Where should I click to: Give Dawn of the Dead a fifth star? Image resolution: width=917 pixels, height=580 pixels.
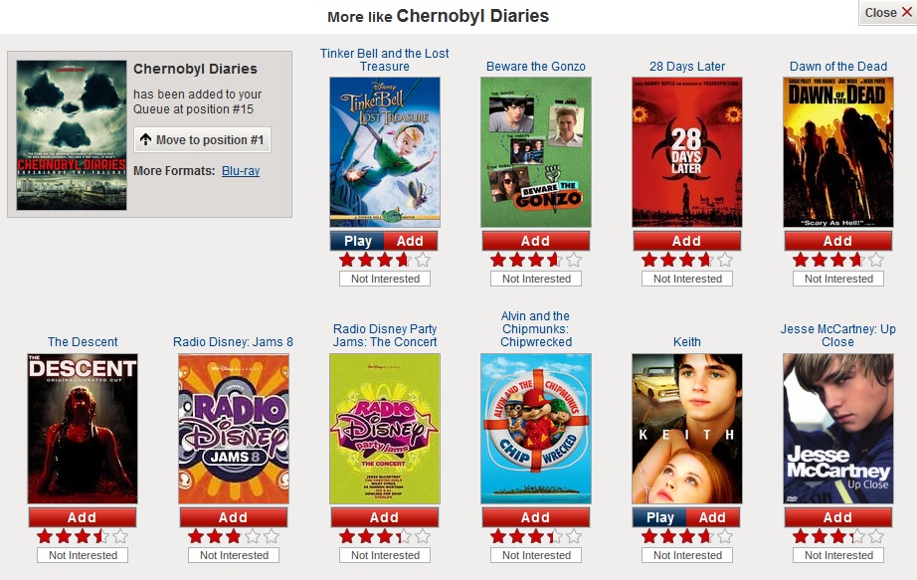[875, 260]
